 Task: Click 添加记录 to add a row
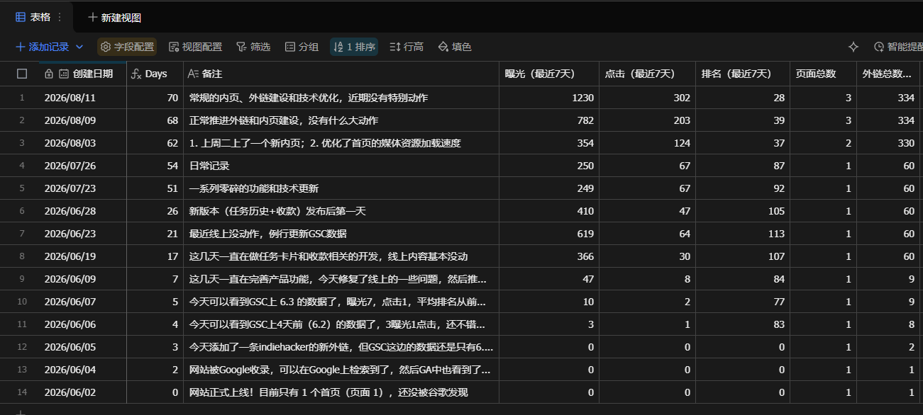click(42, 47)
